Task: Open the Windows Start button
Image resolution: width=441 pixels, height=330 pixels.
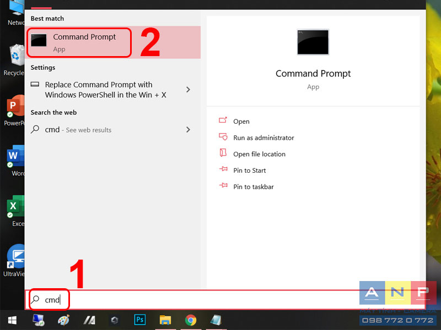Action: click(12, 320)
